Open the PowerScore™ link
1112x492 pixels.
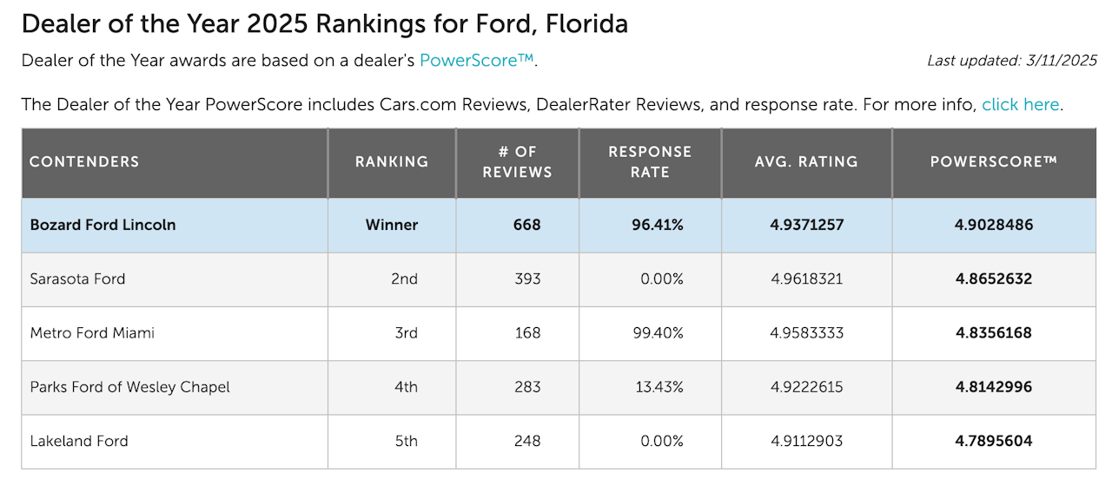pyautogui.click(x=477, y=61)
